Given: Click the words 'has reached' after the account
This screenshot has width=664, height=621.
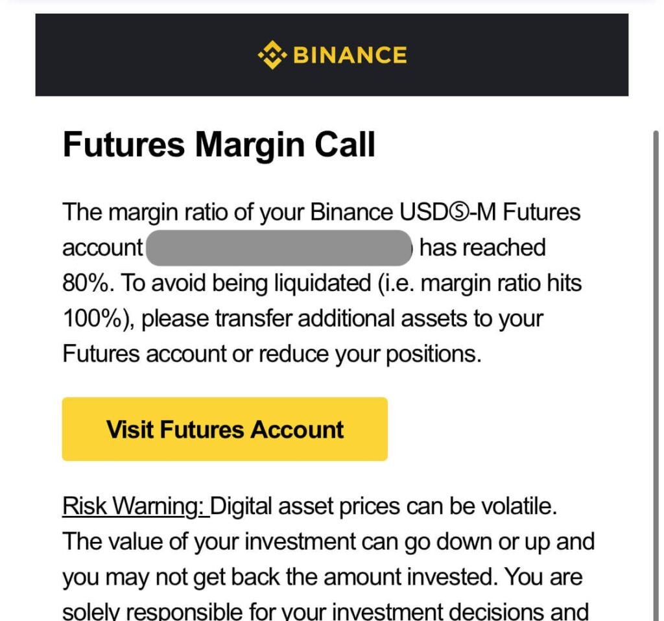Looking at the screenshot, I should [x=482, y=248].
